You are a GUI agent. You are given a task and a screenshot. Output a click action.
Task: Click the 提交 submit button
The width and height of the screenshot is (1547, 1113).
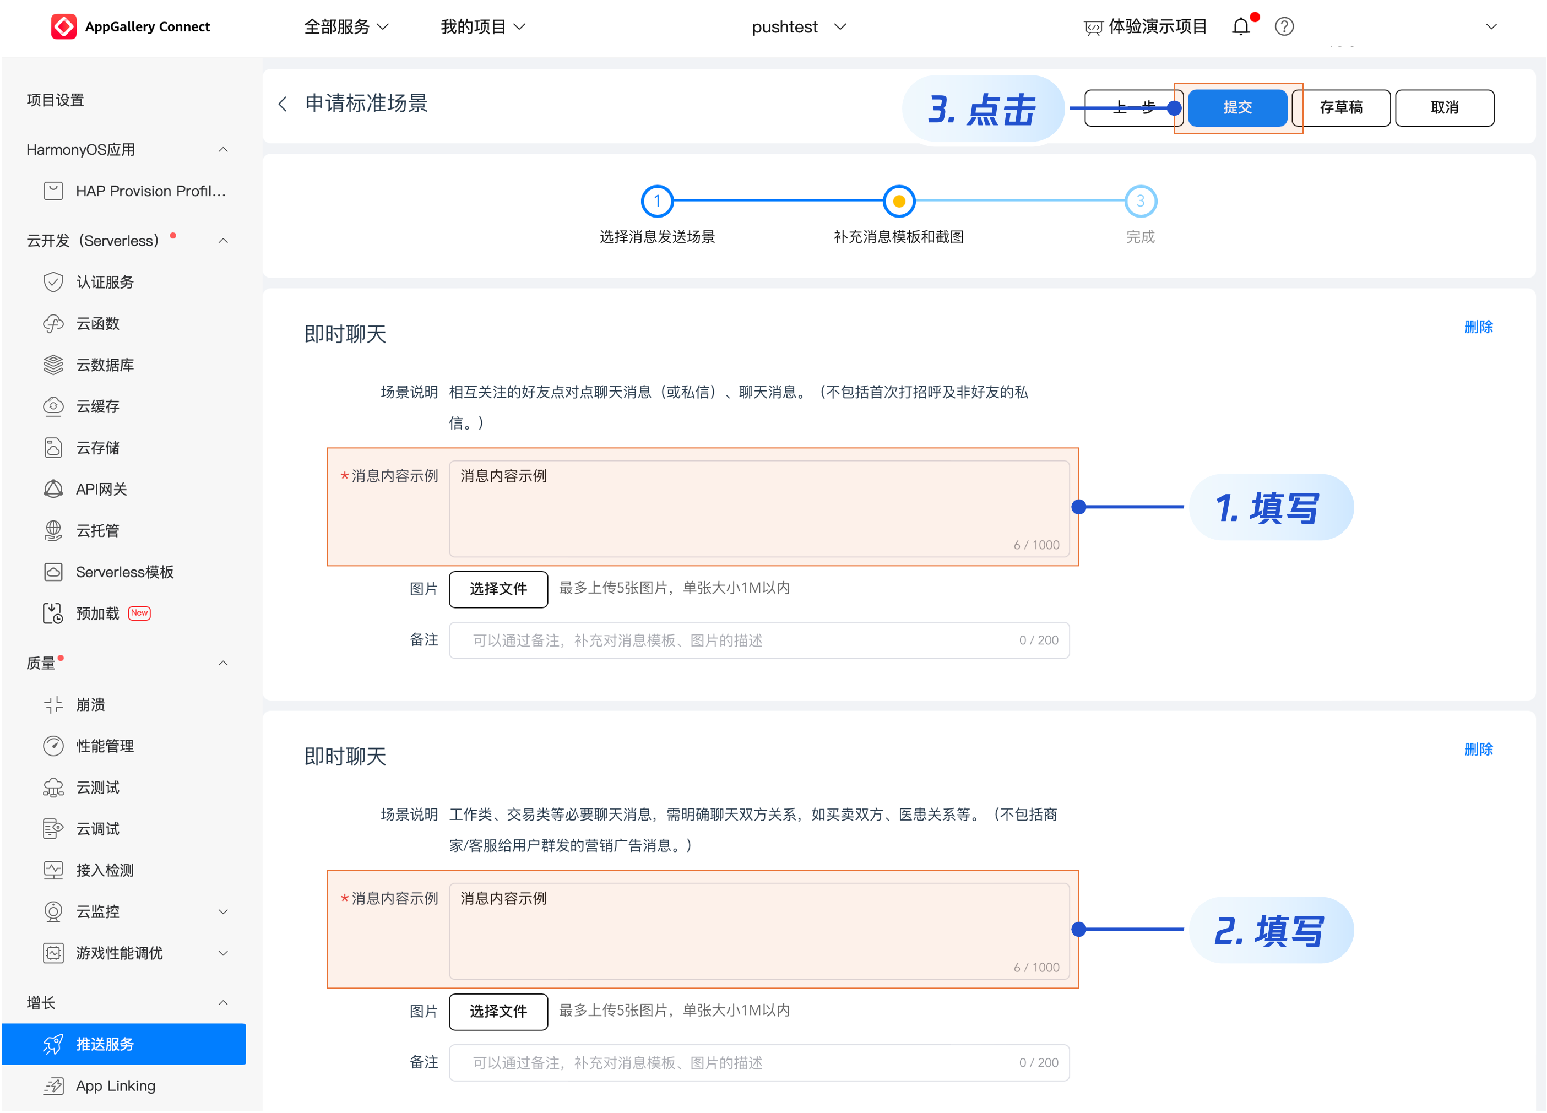(1237, 108)
